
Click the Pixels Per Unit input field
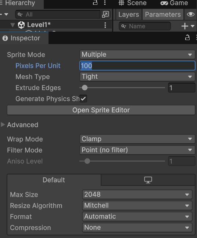coord(137,66)
